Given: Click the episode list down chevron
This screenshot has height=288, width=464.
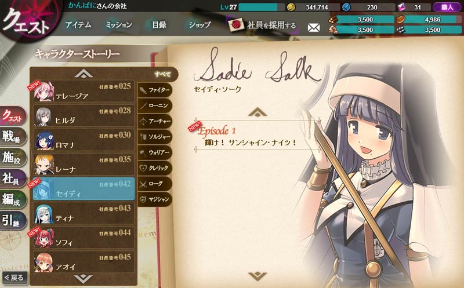Looking at the screenshot, I should (258, 276).
